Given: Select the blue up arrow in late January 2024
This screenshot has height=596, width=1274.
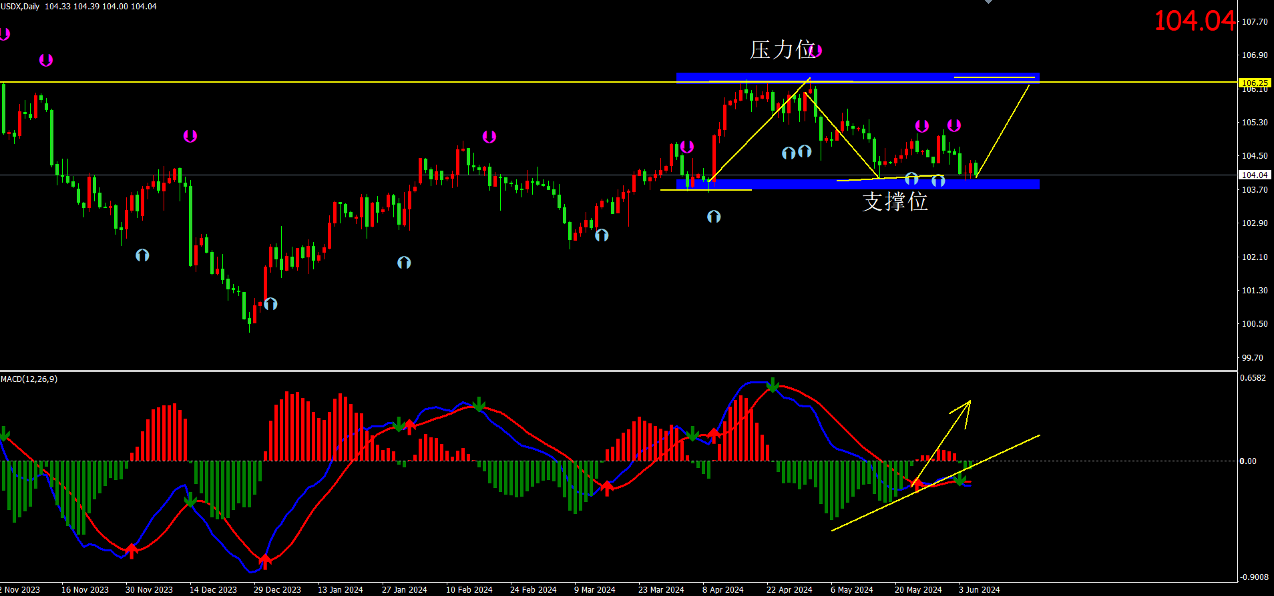Looking at the screenshot, I should pyautogui.click(x=404, y=263).
